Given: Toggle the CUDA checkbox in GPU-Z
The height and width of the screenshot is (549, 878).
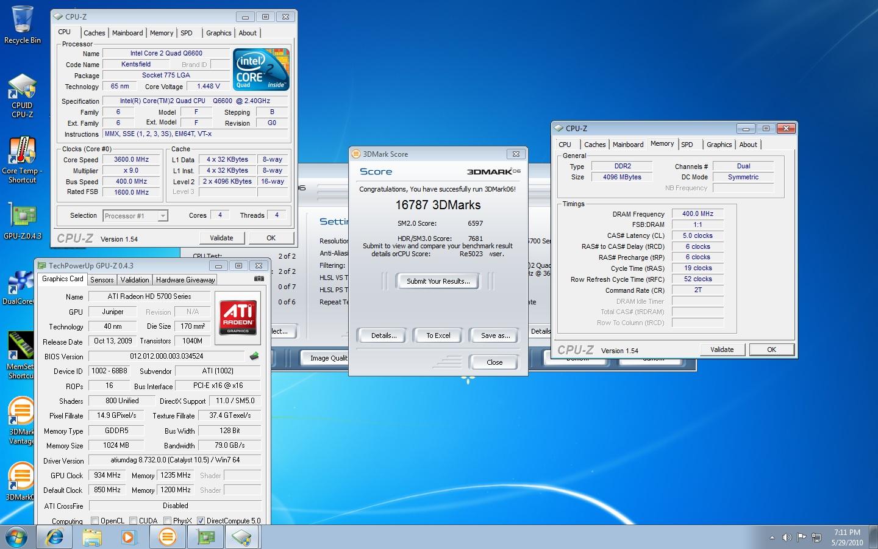Looking at the screenshot, I should (x=133, y=521).
